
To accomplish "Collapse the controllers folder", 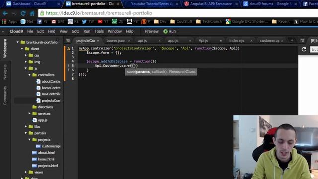I will tap(30, 75).
